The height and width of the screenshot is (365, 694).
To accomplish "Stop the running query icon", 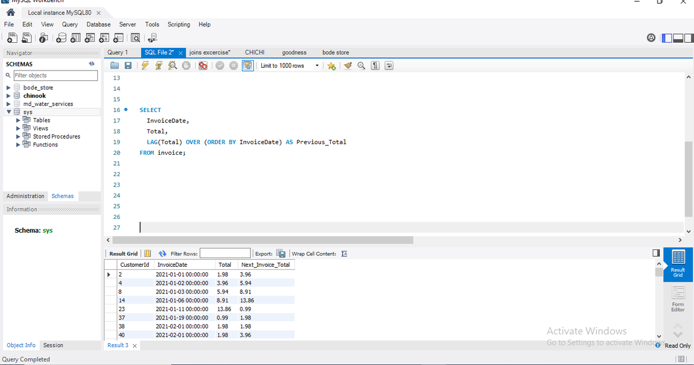I will [x=186, y=66].
